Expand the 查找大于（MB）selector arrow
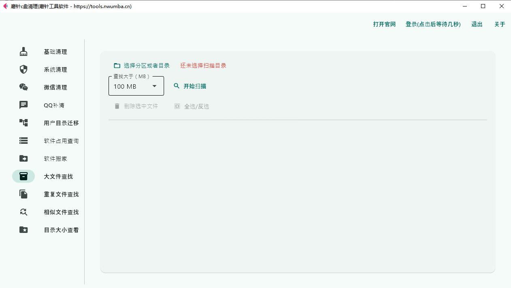This screenshot has height=288, width=511. click(154, 86)
